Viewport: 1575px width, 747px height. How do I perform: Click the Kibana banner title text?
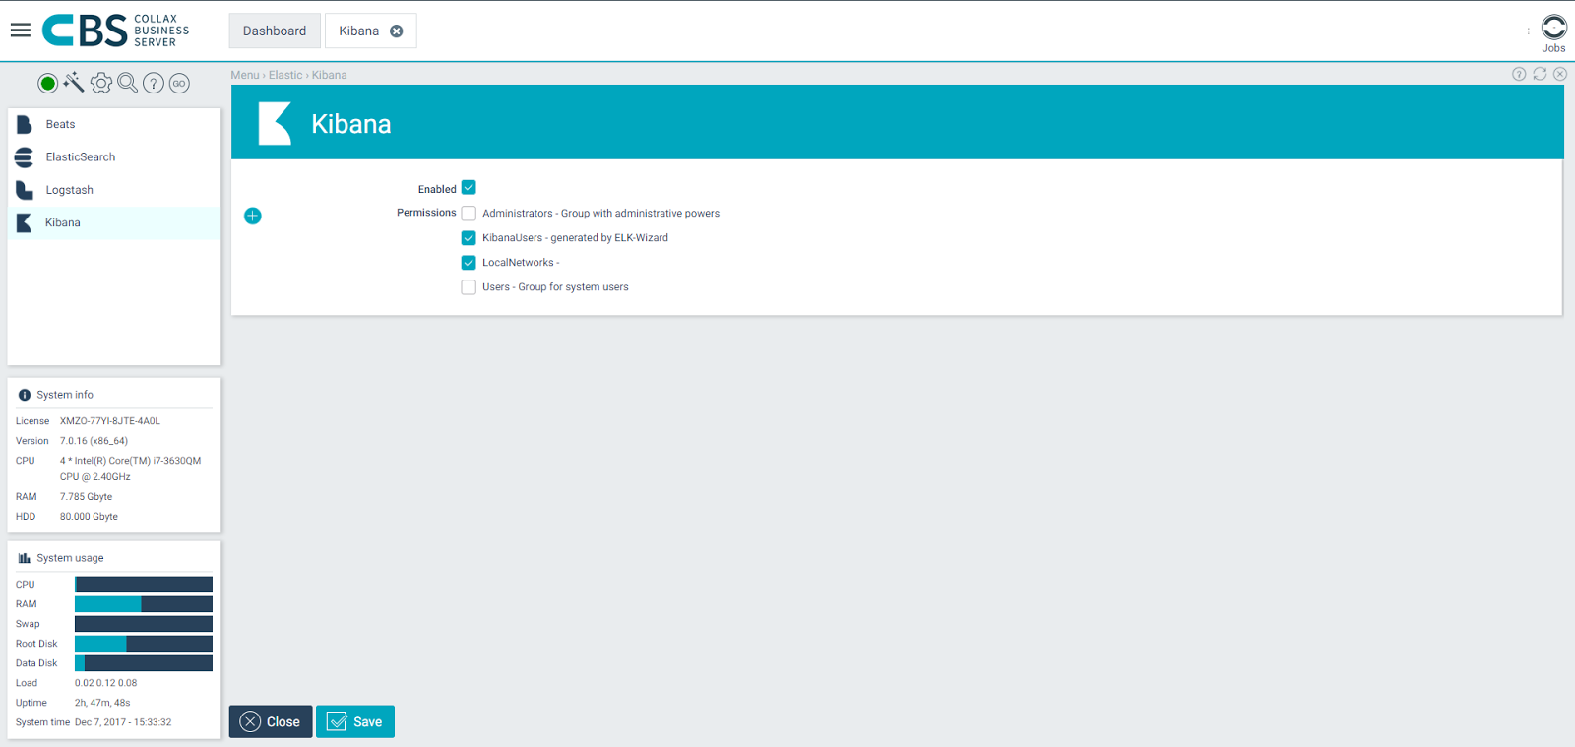351,124
